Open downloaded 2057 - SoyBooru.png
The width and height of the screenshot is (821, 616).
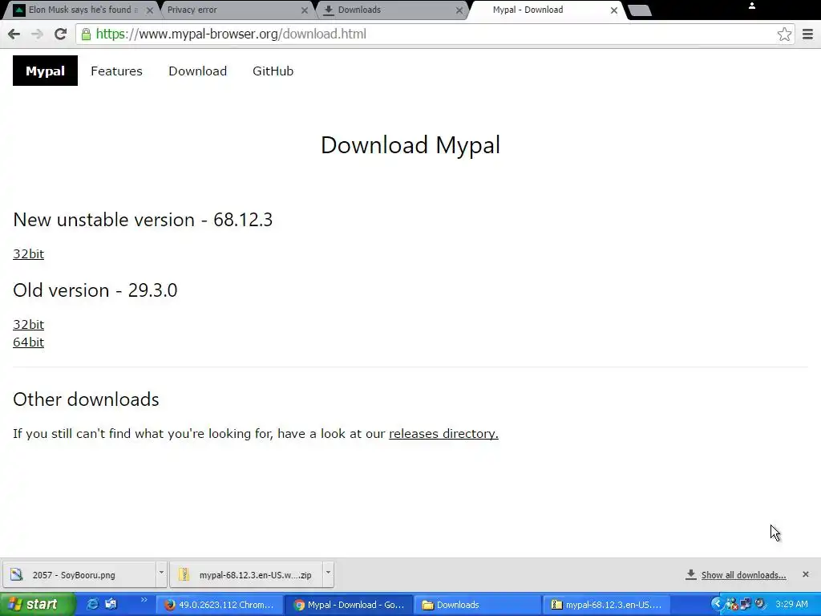pyautogui.click(x=79, y=574)
